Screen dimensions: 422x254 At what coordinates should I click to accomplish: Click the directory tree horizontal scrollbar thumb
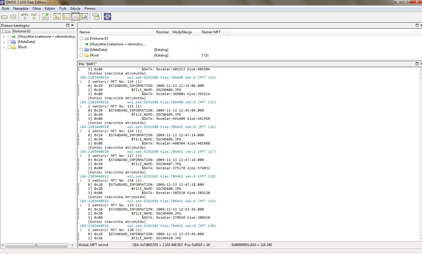pyautogui.click(x=36, y=245)
